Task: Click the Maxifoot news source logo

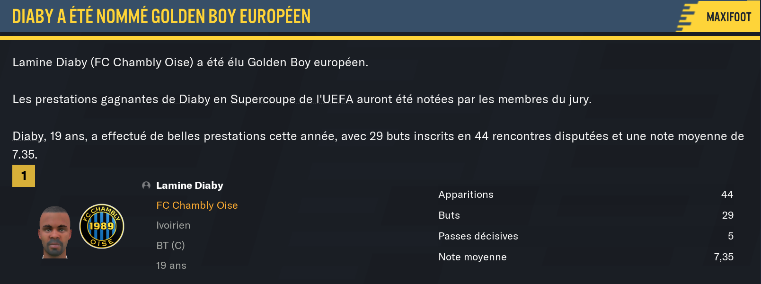Action: (x=718, y=17)
